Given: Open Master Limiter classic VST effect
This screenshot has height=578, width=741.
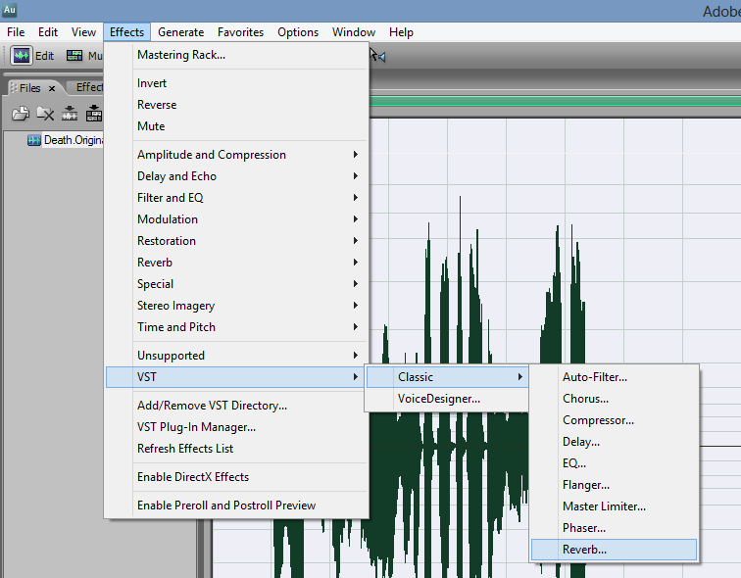Looking at the screenshot, I should pos(614,506).
